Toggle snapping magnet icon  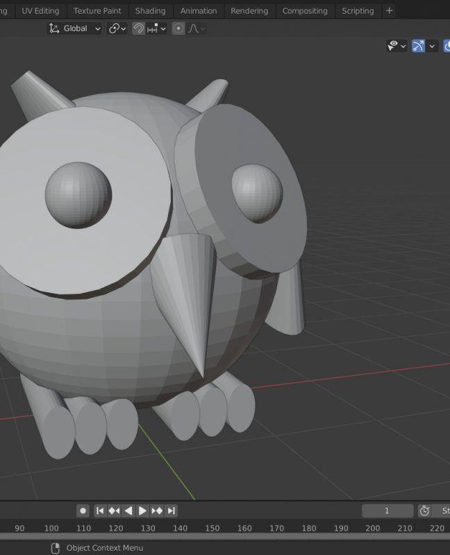click(139, 28)
